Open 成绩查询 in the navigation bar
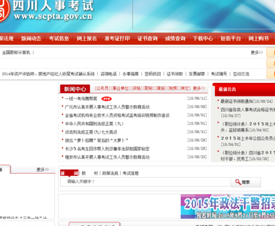Viewport: 275px width, 226px height. [x=175, y=38]
